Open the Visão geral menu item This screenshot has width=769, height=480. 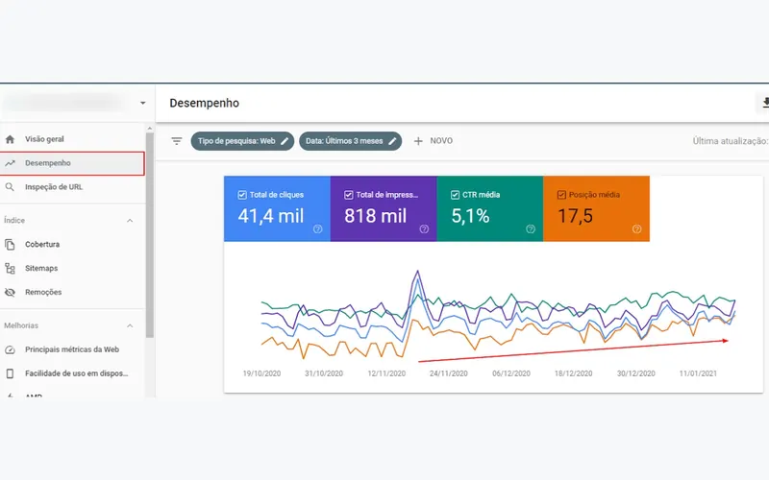73,139
